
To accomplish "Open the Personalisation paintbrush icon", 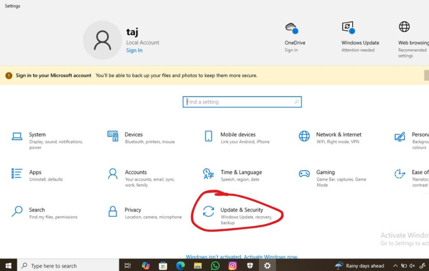I will pyautogui.click(x=400, y=137).
